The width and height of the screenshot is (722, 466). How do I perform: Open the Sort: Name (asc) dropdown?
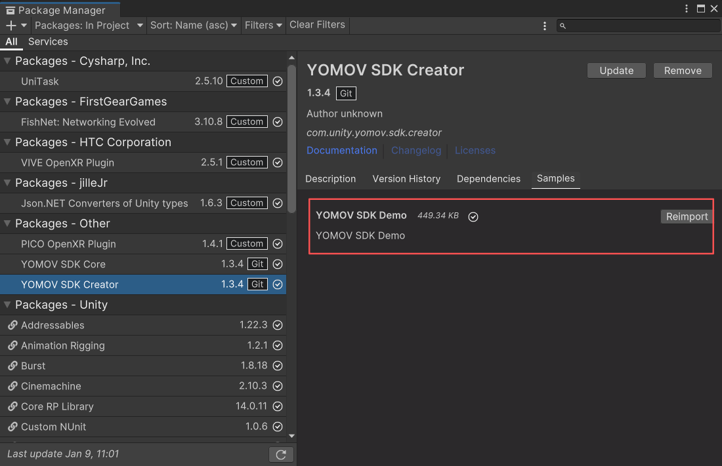point(194,26)
